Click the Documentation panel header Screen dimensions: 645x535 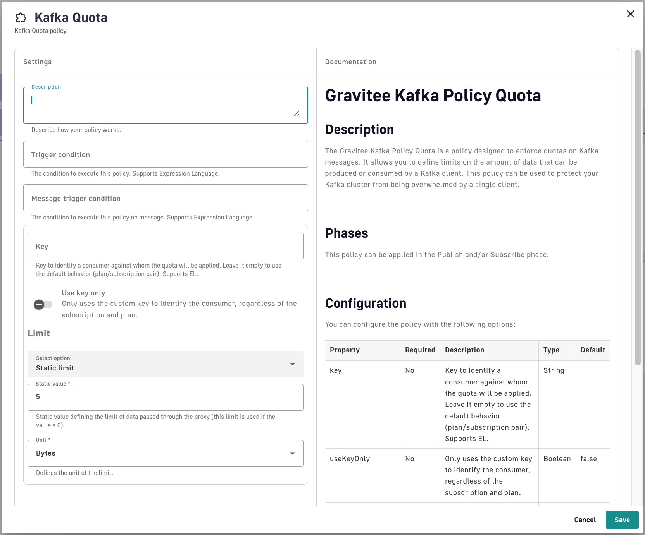[350, 62]
